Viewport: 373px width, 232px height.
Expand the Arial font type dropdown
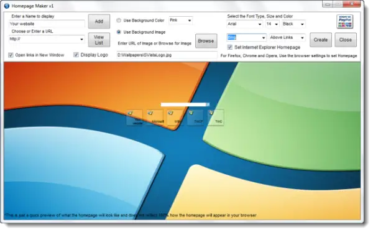click(x=244, y=24)
